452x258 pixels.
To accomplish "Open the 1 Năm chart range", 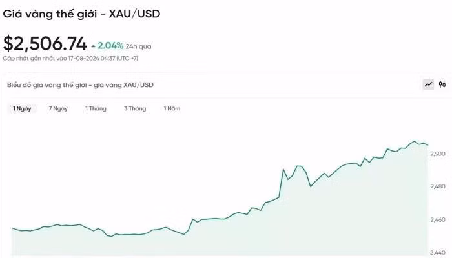I will coord(172,108).
